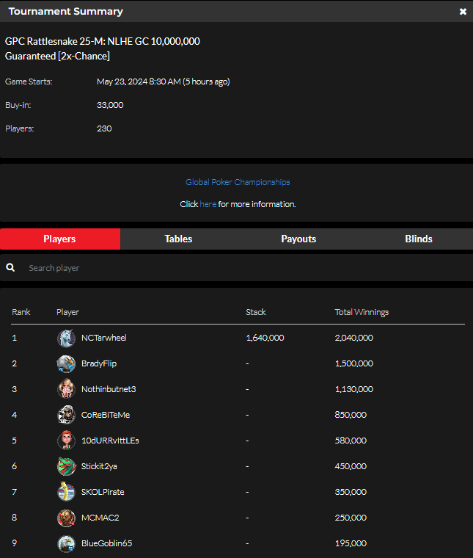The image size is (473, 558).
Task: Click the 850,000 winnings value
Action: point(351,415)
